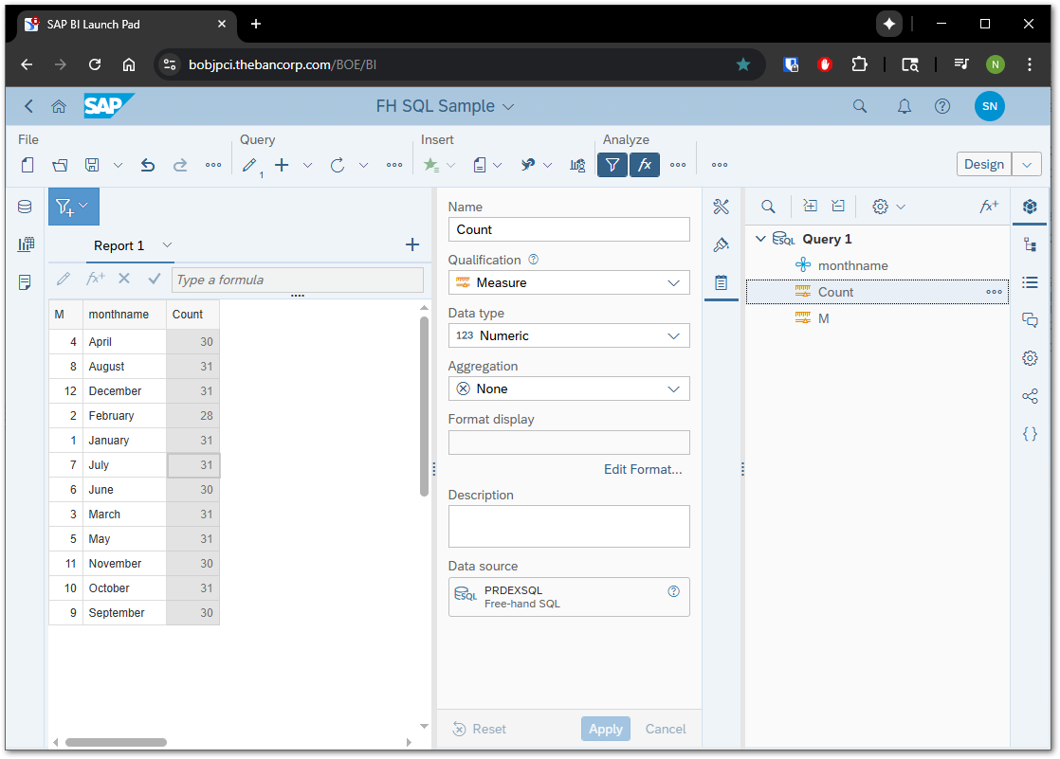This screenshot has height=759, width=1060.
Task: Click the Undo arrow in File group
Action: [148, 165]
